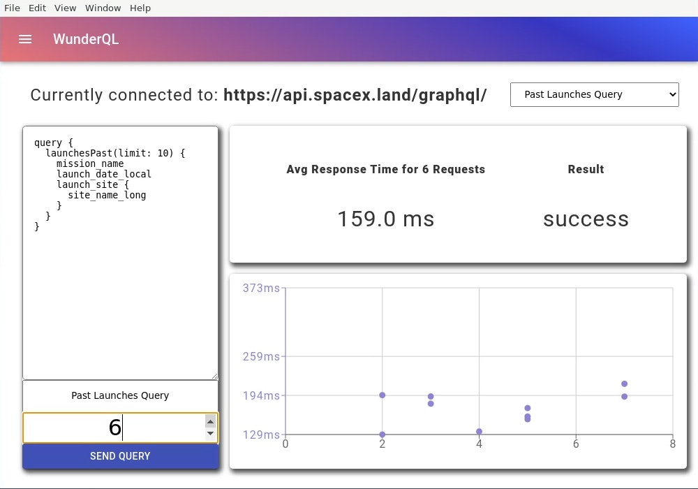Open the Window menu
Viewport: 698px width, 489px height.
[103, 8]
